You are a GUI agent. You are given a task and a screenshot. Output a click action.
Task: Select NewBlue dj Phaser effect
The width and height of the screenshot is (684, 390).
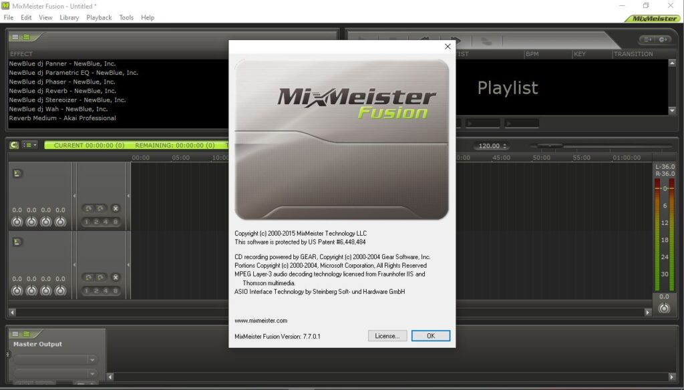click(x=62, y=82)
